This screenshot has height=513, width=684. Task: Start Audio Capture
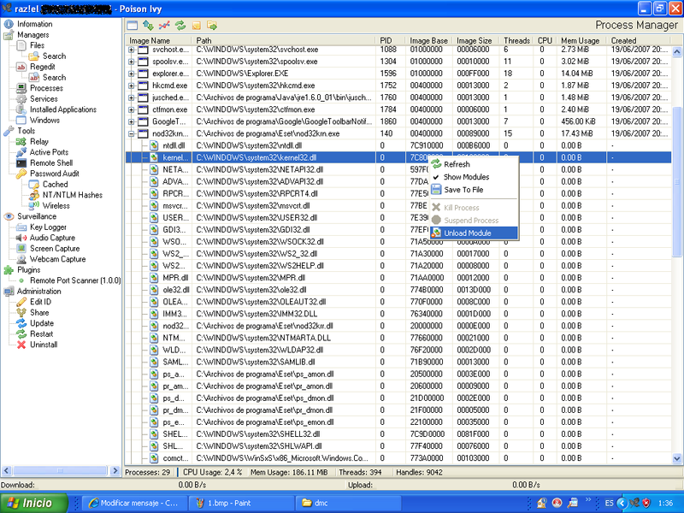(x=52, y=238)
